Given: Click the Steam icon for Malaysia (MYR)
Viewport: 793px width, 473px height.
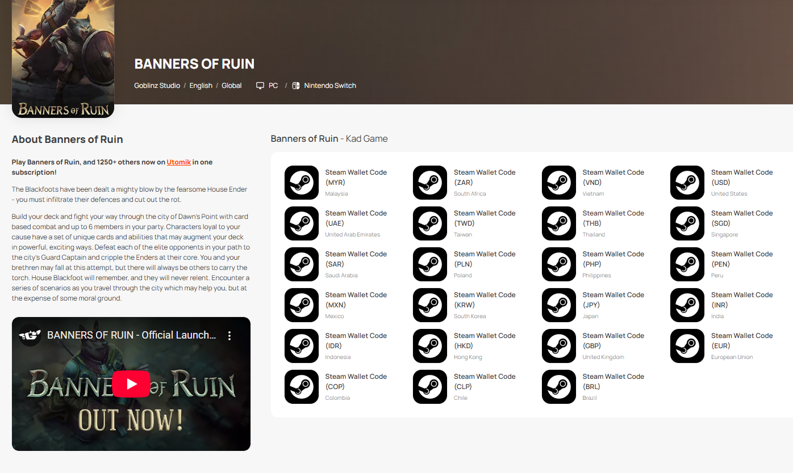Looking at the screenshot, I should [x=301, y=183].
